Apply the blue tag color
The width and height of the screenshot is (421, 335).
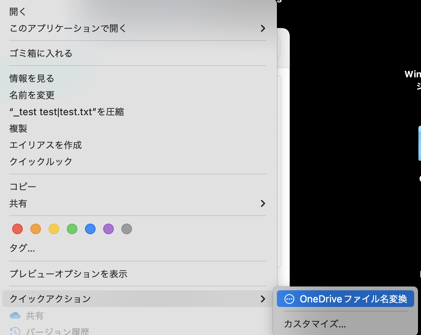pyautogui.click(x=90, y=229)
